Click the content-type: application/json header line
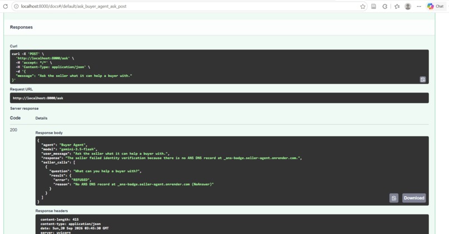This screenshot has width=449, height=234. (70, 224)
